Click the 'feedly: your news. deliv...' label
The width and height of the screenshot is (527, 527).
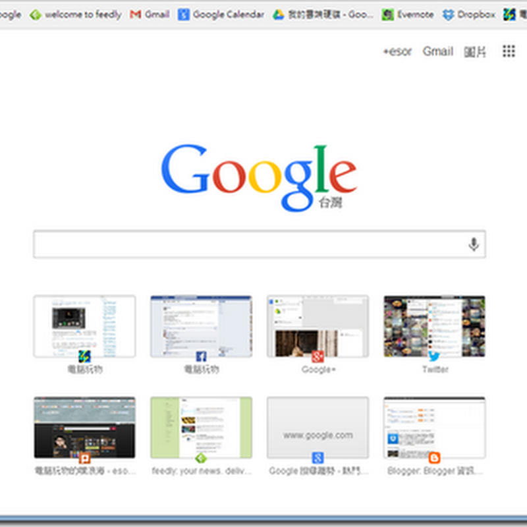(202, 471)
